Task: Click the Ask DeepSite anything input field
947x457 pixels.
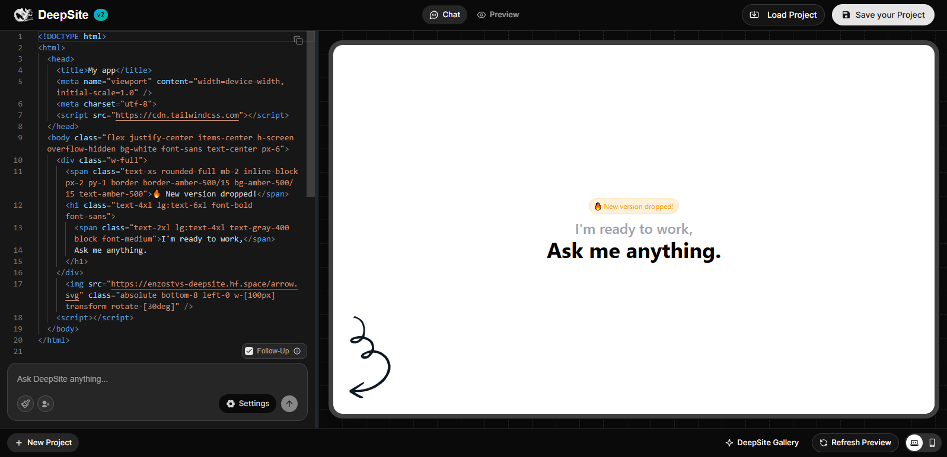Action: 157,379
